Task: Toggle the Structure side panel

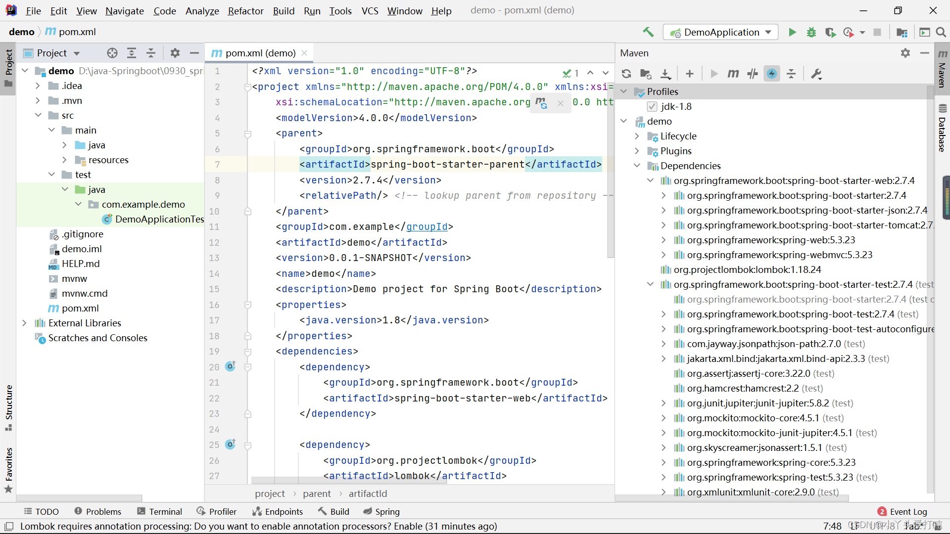Action: 8,407
